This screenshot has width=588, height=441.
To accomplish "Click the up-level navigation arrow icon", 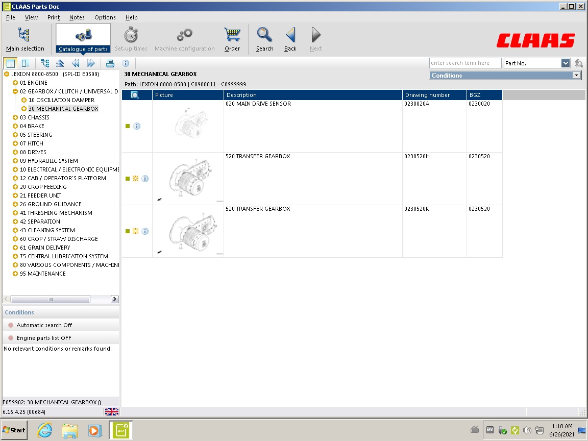I will pyautogui.click(x=60, y=63).
